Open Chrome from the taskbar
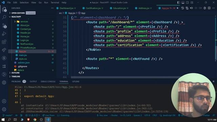Viewport: 217px width, 122px height. pos(35,120)
